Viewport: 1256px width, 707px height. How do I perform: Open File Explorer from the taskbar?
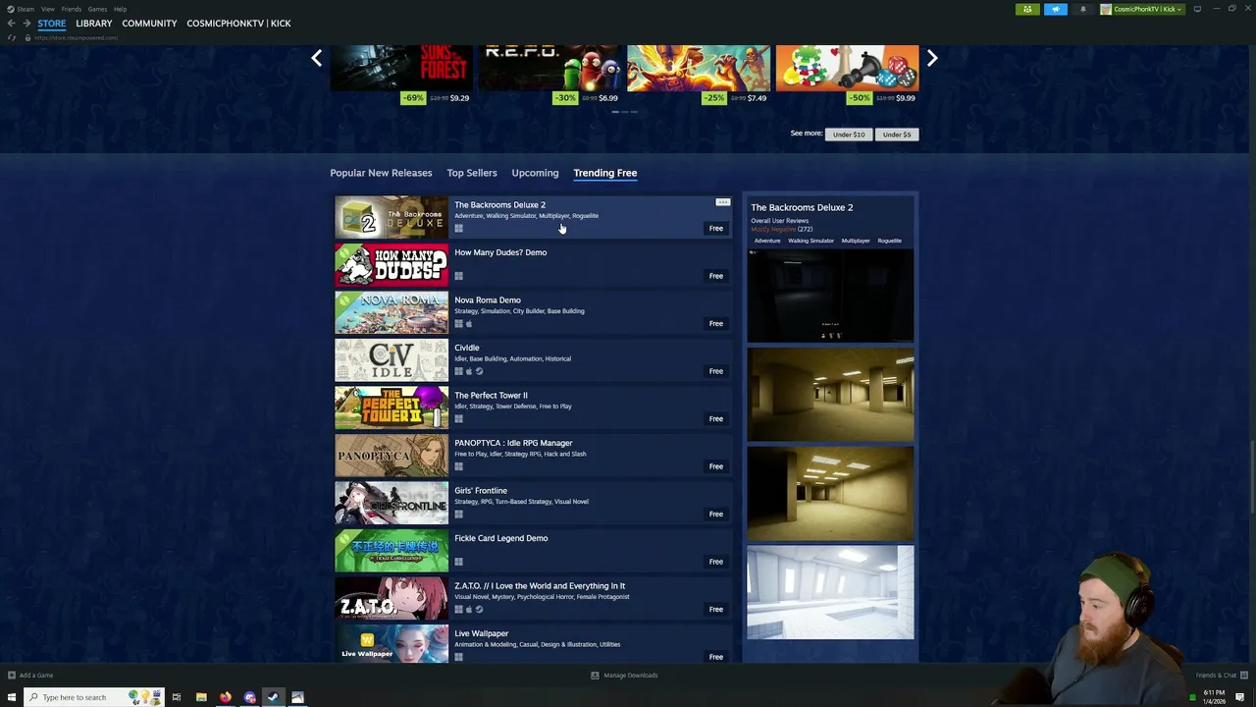pyautogui.click(x=201, y=697)
